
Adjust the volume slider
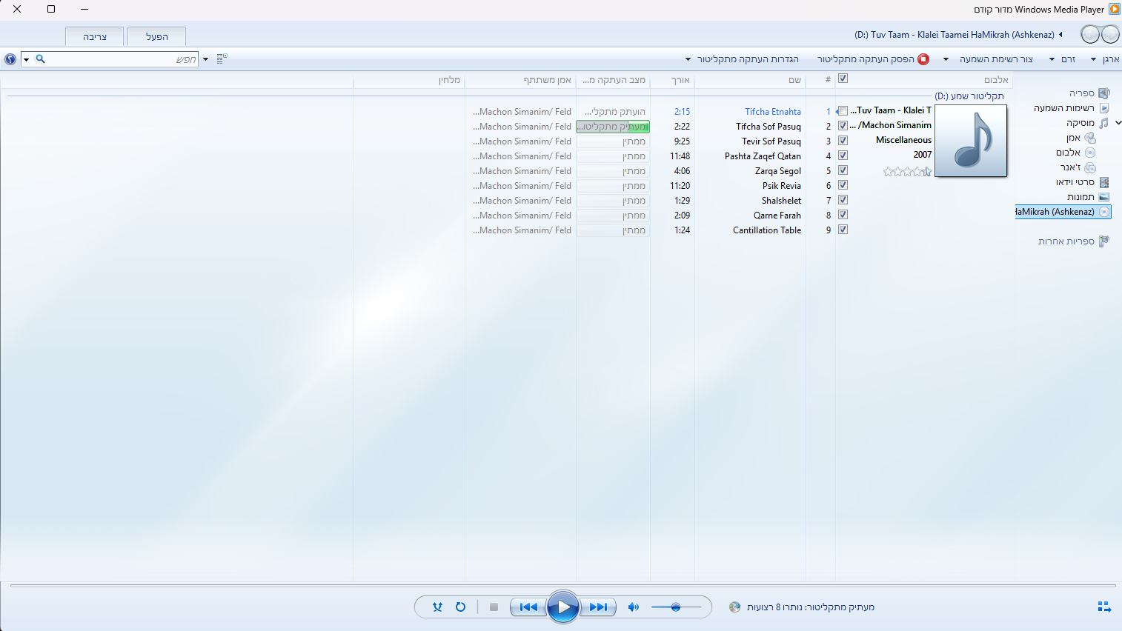tap(676, 607)
